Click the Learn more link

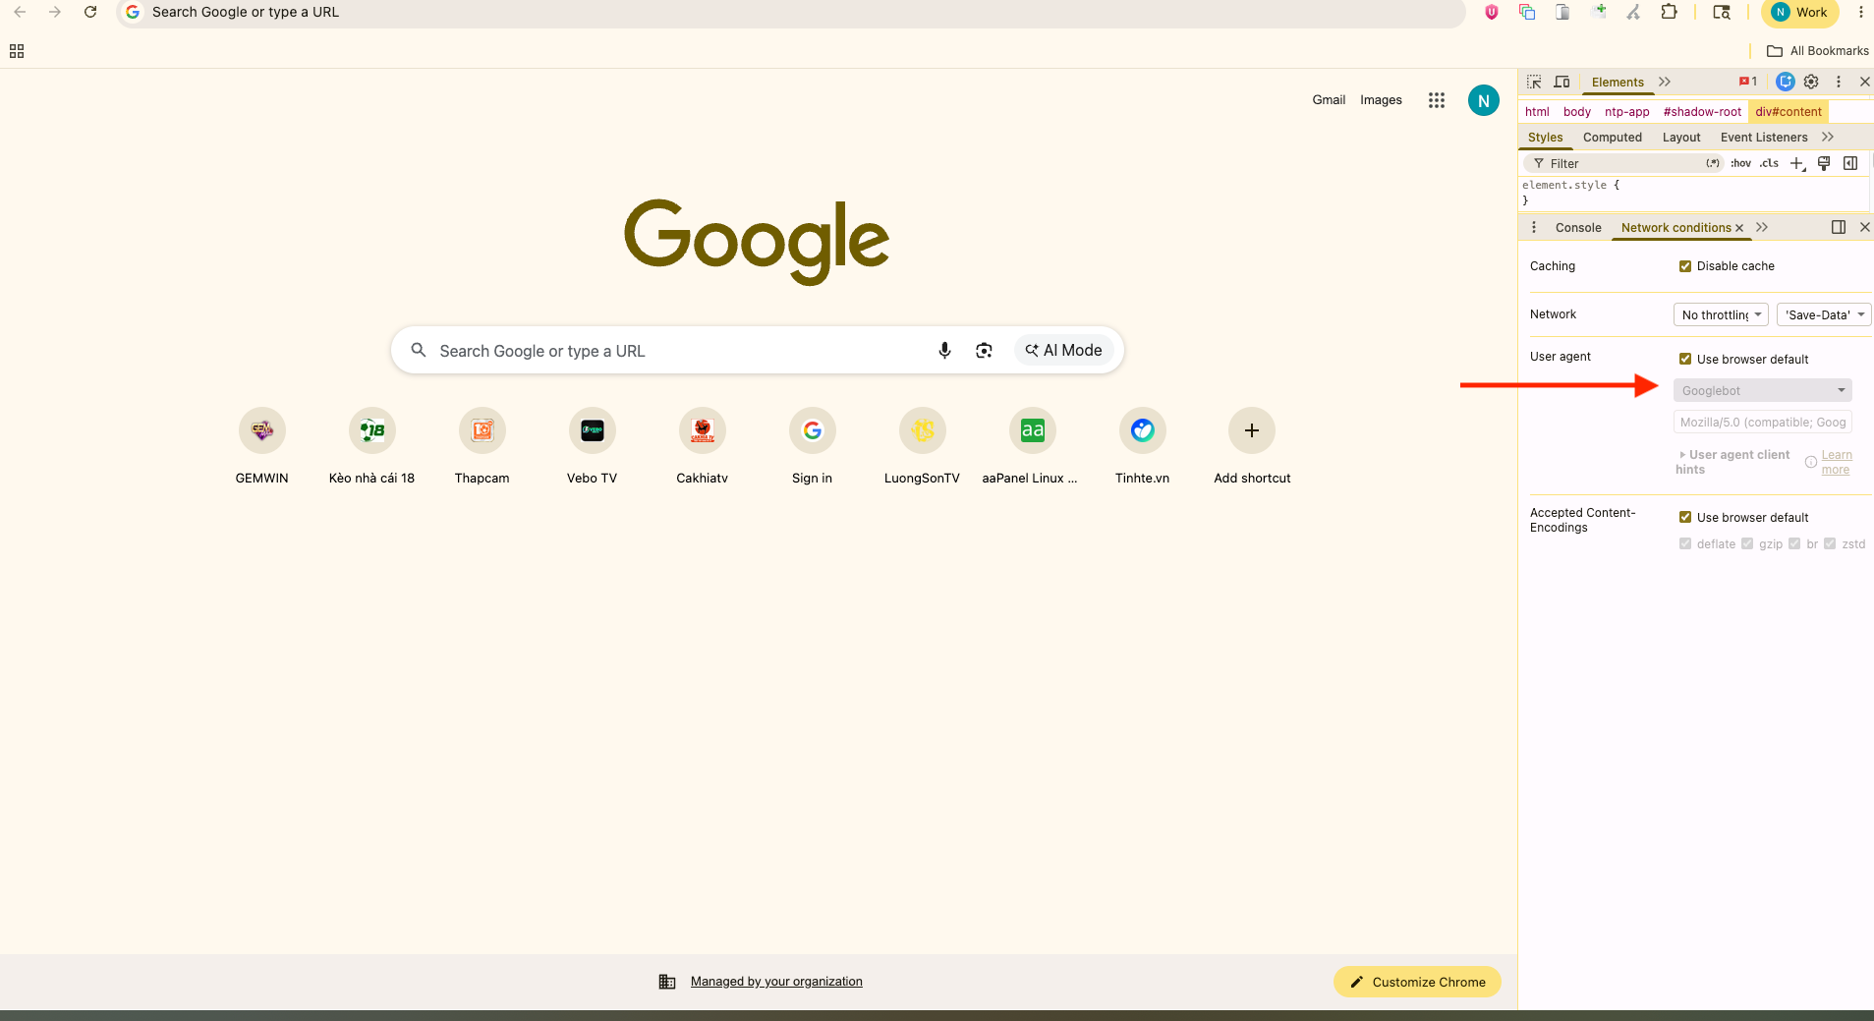tap(1836, 462)
